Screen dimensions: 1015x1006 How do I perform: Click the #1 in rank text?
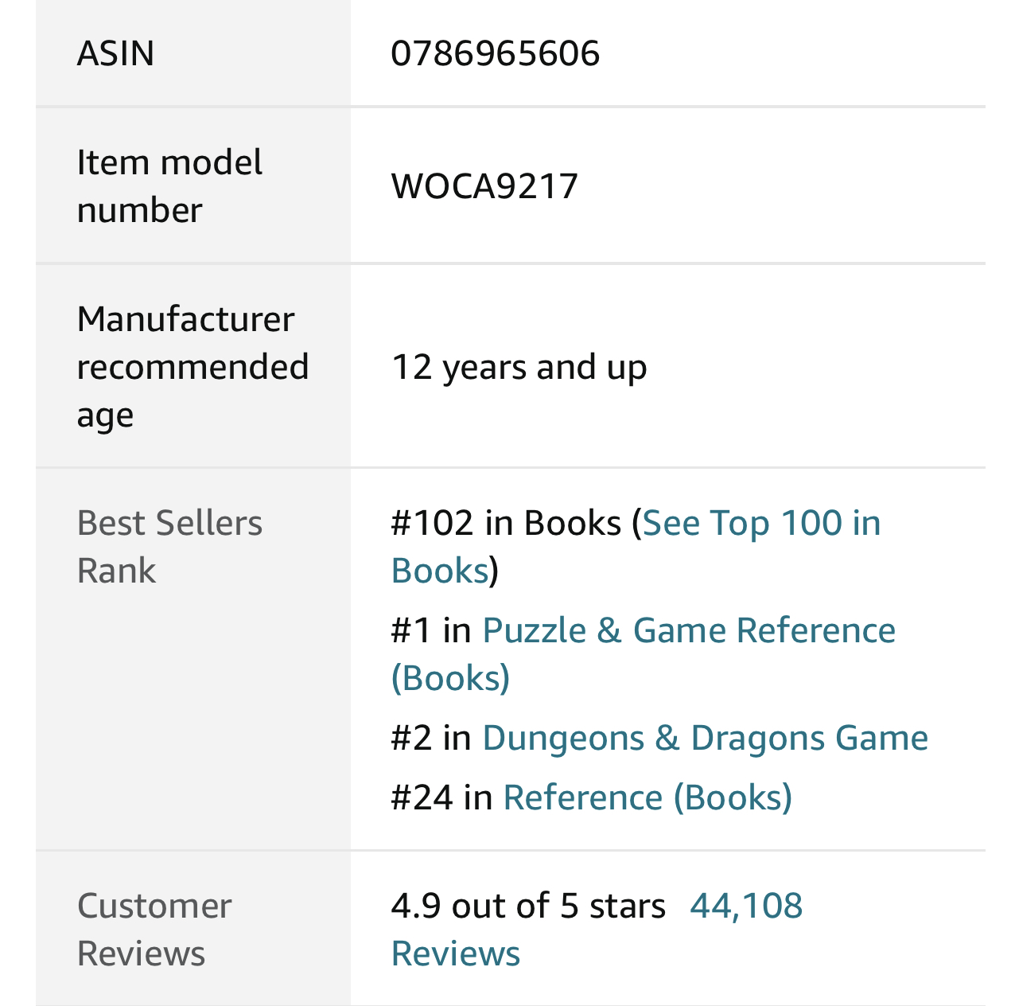432,631
